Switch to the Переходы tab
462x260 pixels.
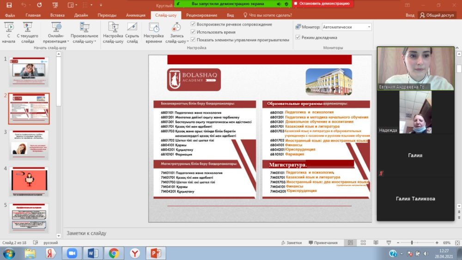click(x=107, y=15)
